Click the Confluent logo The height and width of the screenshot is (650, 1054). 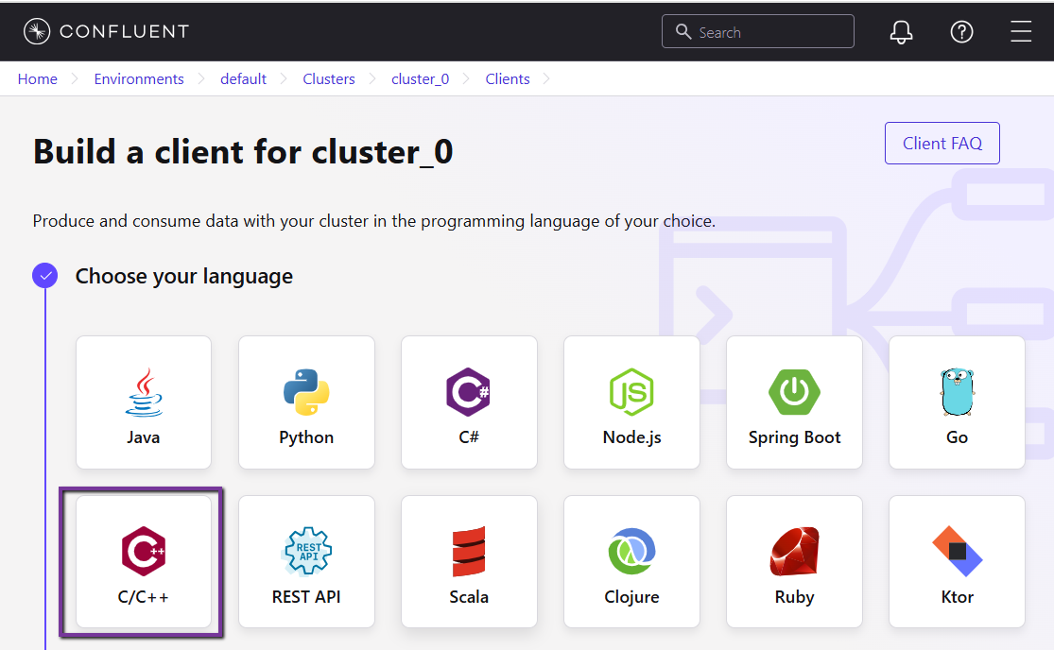point(106,31)
